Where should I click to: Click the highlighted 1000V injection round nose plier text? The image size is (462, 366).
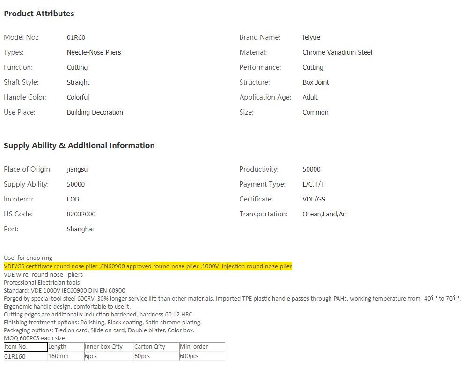[x=247, y=266]
